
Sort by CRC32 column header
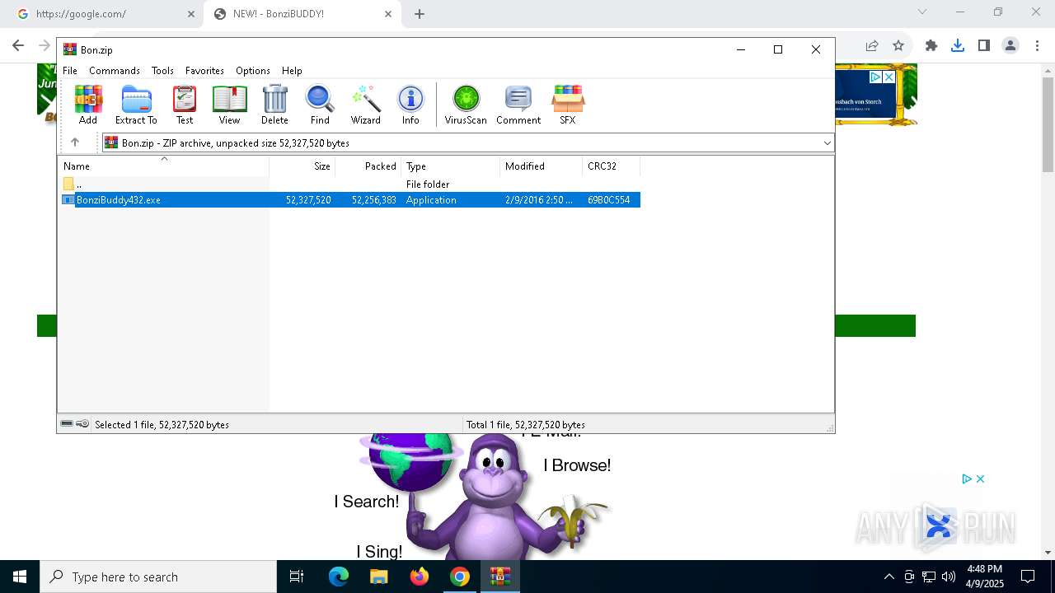[x=611, y=166]
